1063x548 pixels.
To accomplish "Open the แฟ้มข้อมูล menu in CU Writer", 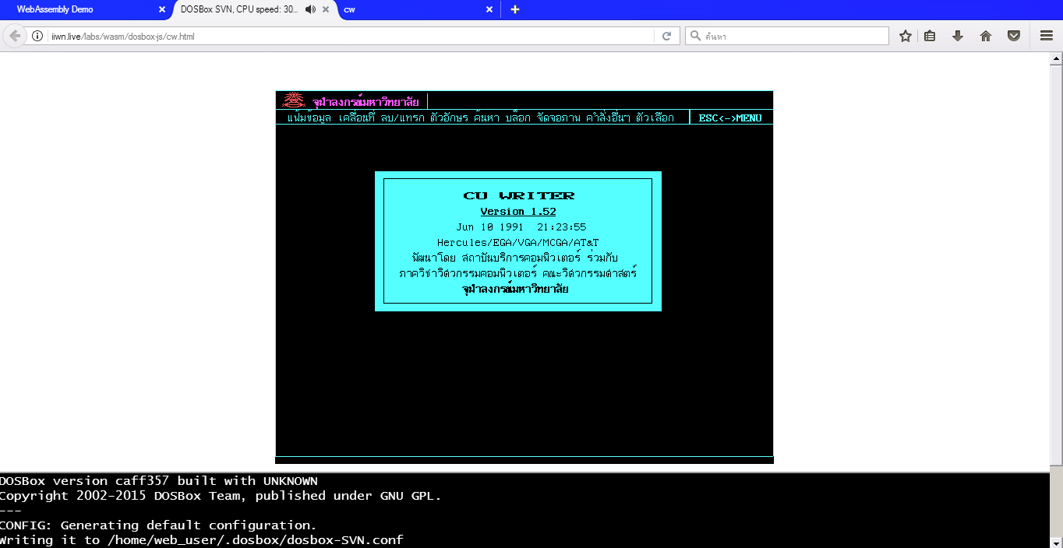I will pyautogui.click(x=309, y=118).
